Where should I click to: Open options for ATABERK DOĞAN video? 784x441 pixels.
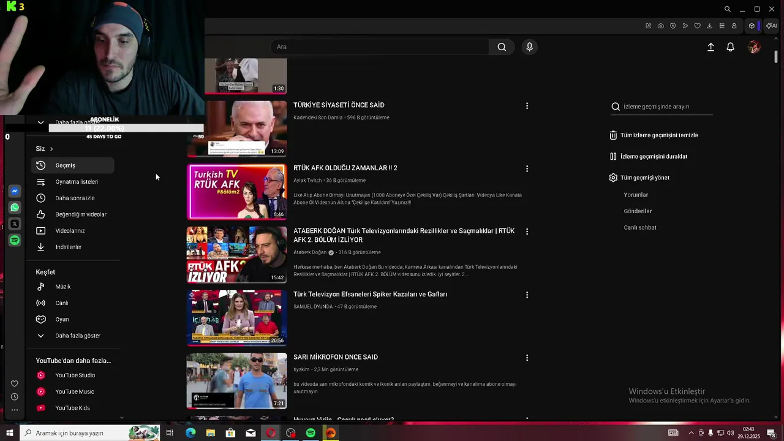point(527,232)
